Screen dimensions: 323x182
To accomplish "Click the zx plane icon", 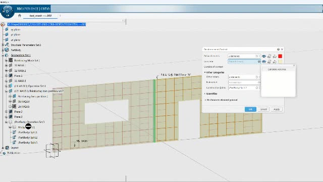I will tap(7, 39).
